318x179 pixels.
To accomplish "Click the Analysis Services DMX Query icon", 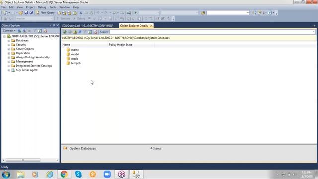I will click(x=69, y=13).
